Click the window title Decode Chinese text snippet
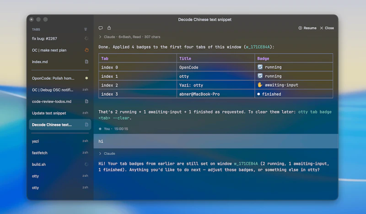The width and height of the screenshot is (366, 214). pos(205,20)
